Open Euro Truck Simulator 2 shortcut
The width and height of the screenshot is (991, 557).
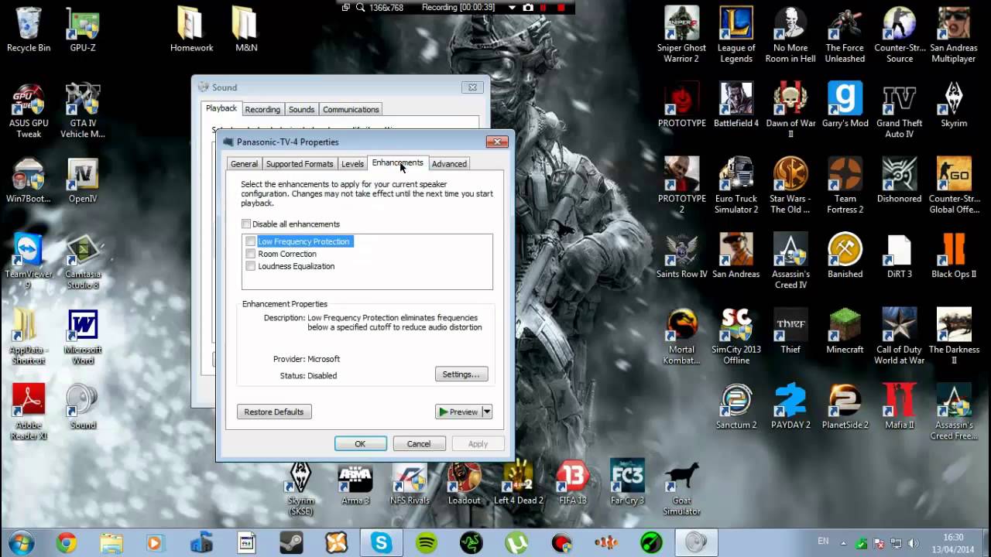point(736,186)
